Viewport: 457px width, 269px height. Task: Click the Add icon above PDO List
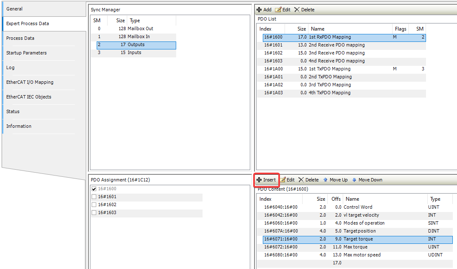(x=262, y=9)
